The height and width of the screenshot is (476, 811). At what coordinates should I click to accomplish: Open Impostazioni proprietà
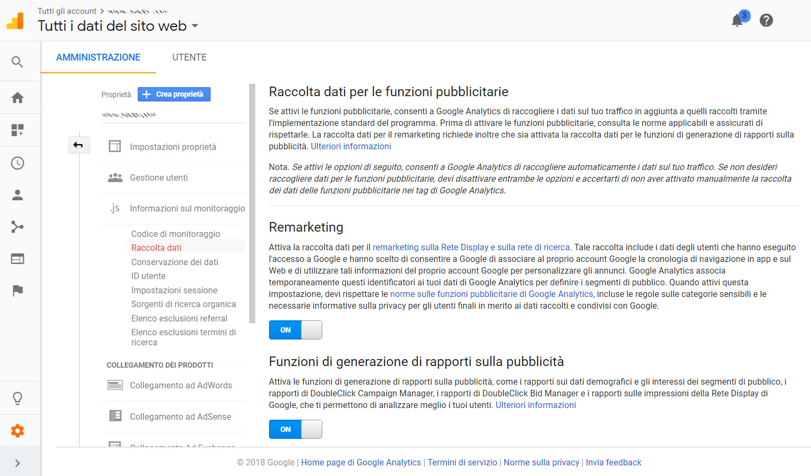coord(173,147)
